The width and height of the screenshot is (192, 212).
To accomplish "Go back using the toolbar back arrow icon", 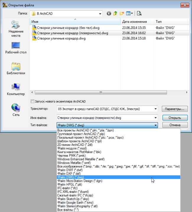I will pyautogui.click(x=109, y=14).
